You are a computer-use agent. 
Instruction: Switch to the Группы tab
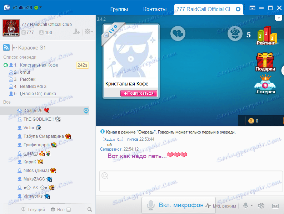[x=119, y=9]
